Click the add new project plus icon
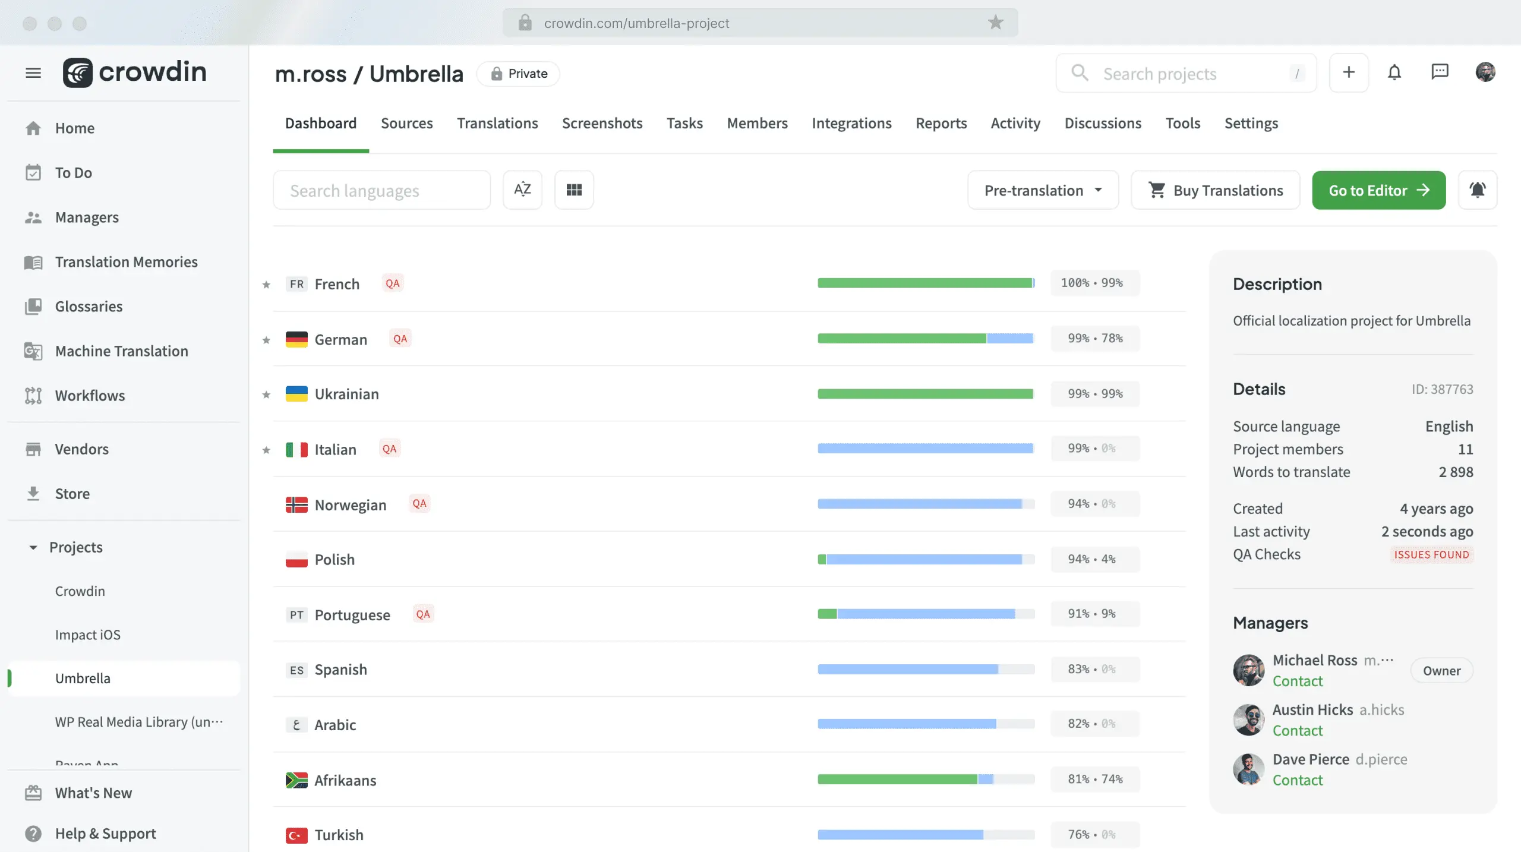 (x=1349, y=73)
